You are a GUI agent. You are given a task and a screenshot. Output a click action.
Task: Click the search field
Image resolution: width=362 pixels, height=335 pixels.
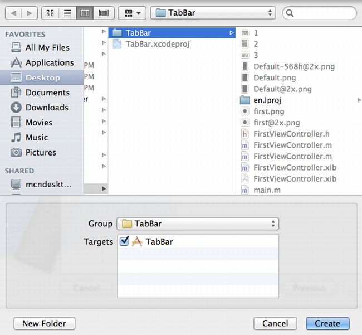click(320, 13)
